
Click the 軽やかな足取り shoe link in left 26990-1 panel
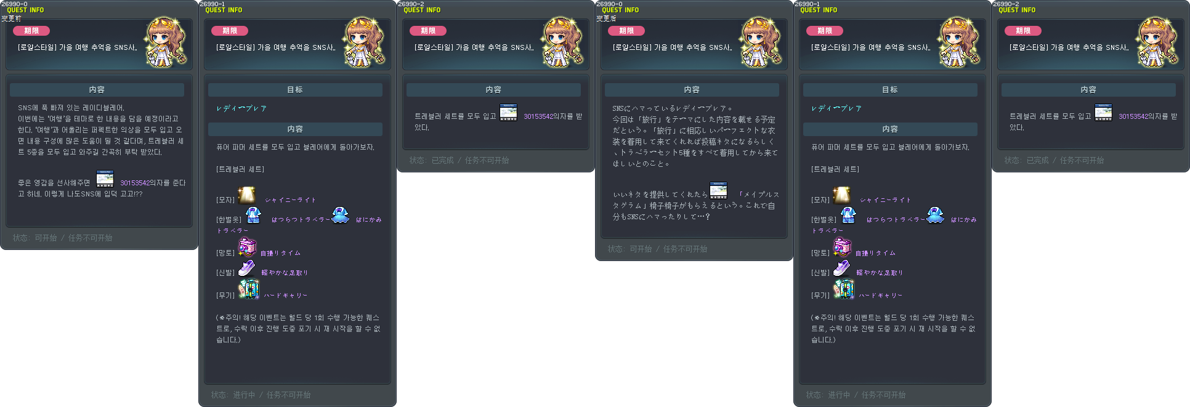coord(285,273)
